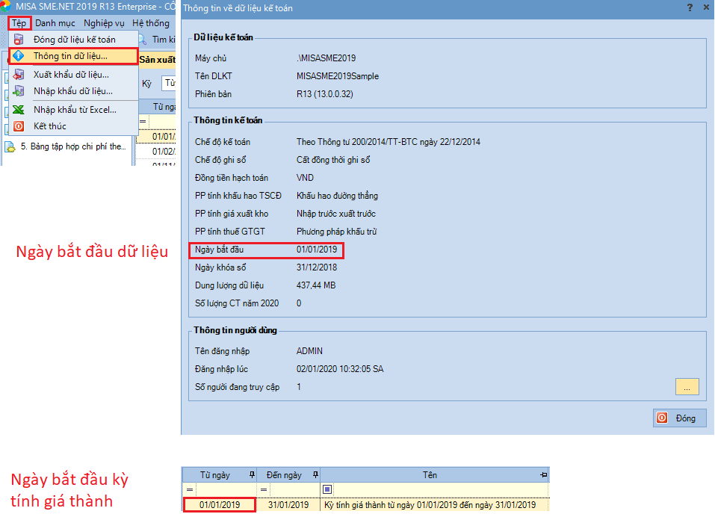Open the Nghiệp vụ menu

104,23
